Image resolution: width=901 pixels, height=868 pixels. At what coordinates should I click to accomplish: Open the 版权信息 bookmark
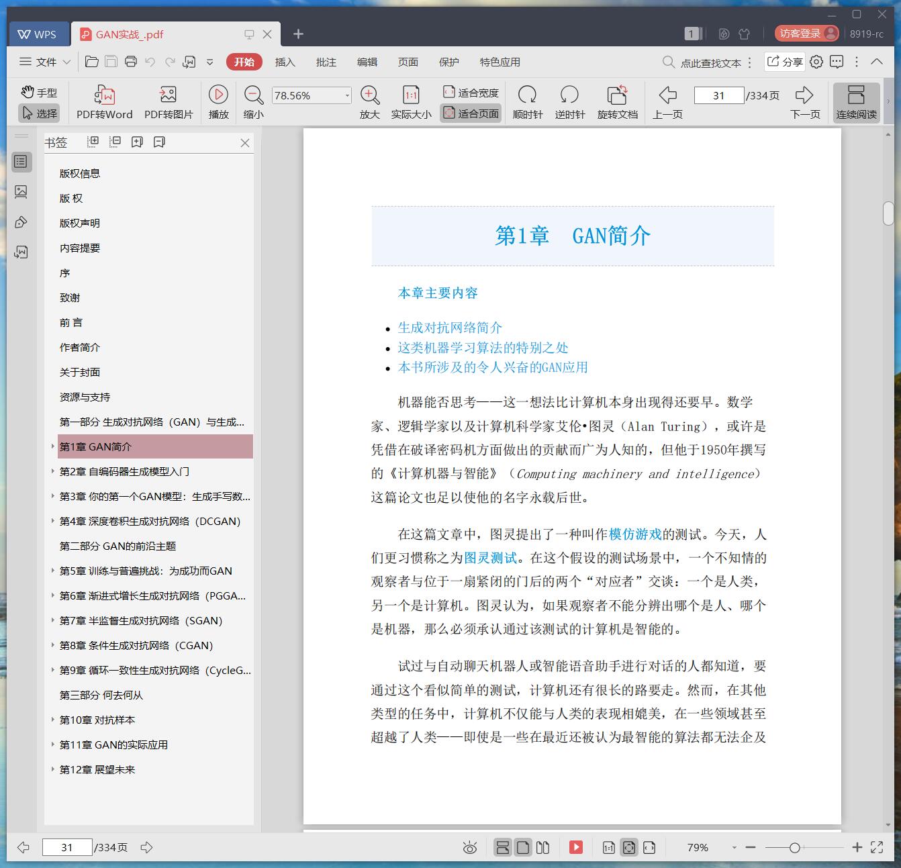(x=80, y=173)
